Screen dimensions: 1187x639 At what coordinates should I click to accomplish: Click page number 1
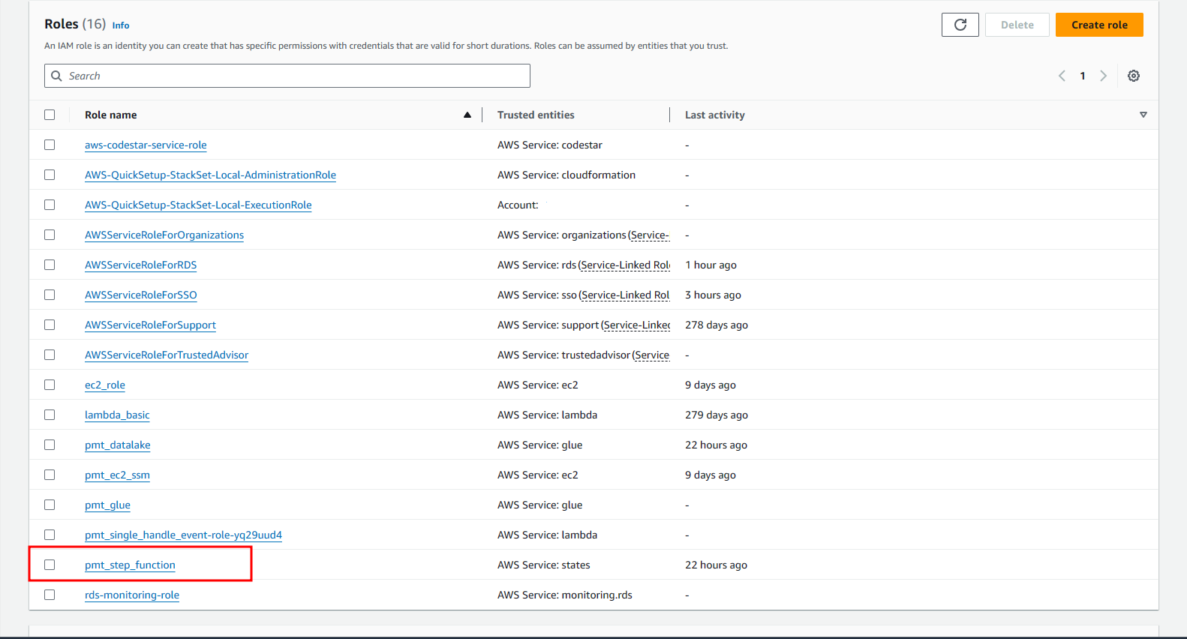click(x=1083, y=76)
